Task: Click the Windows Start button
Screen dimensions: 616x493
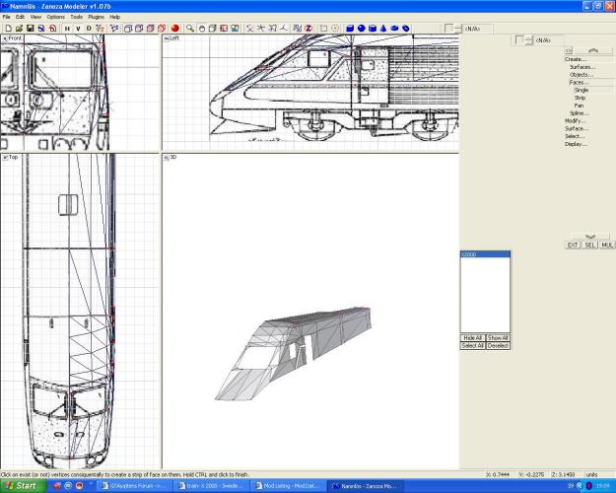Action: (21, 486)
